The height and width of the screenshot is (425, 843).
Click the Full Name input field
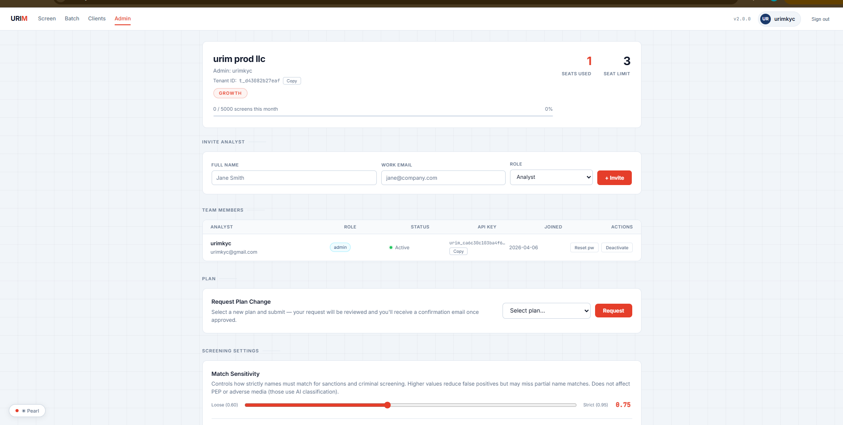[x=294, y=178]
